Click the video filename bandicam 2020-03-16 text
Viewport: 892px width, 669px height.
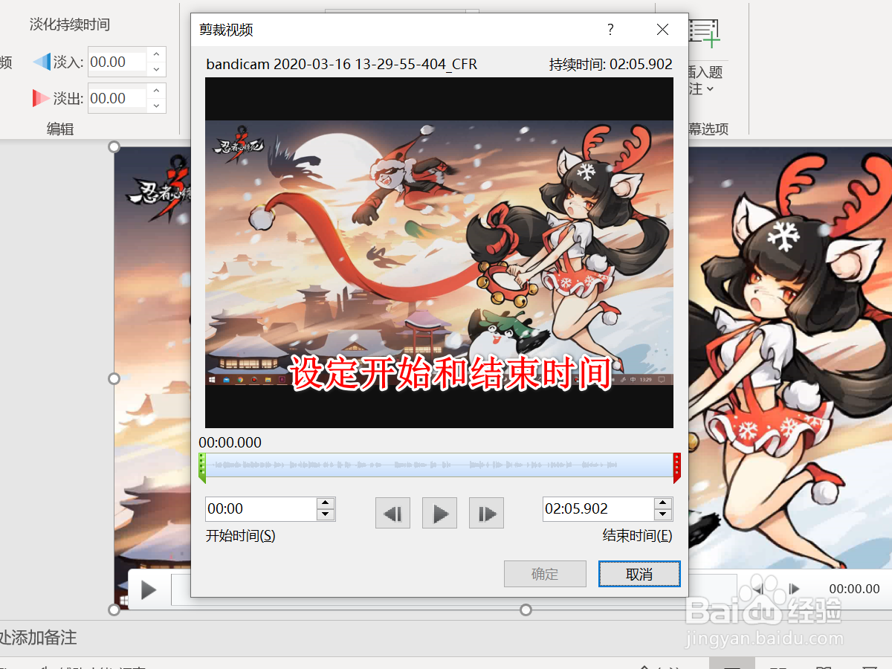coord(342,64)
